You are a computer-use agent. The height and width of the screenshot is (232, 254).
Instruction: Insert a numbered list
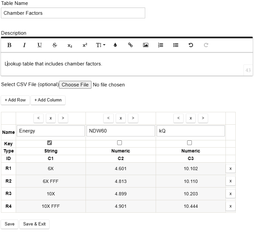161,45
